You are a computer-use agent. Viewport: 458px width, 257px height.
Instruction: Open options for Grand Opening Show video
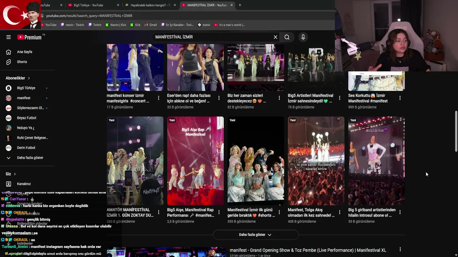coord(400,250)
